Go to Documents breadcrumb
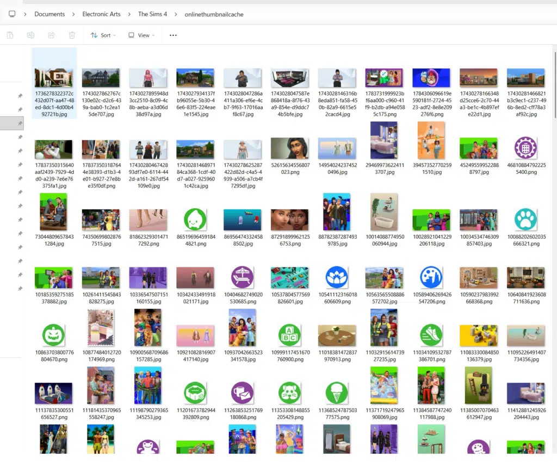Image resolution: width=557 pixels, height=462 pixels. pos(49,14)
